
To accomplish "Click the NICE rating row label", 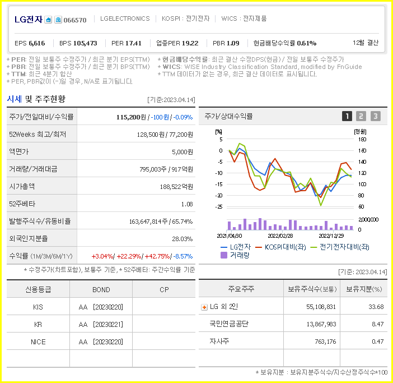I will pos(38,342).
